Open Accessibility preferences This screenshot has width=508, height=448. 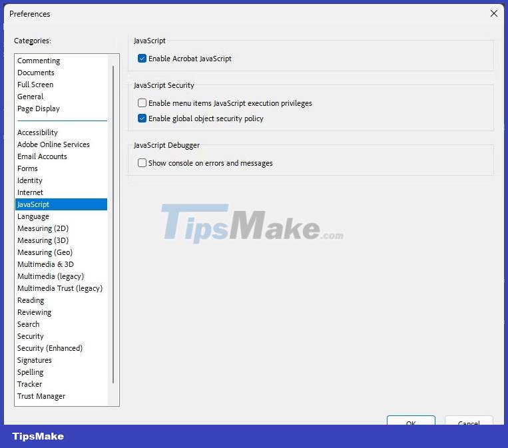pos(61,132)
